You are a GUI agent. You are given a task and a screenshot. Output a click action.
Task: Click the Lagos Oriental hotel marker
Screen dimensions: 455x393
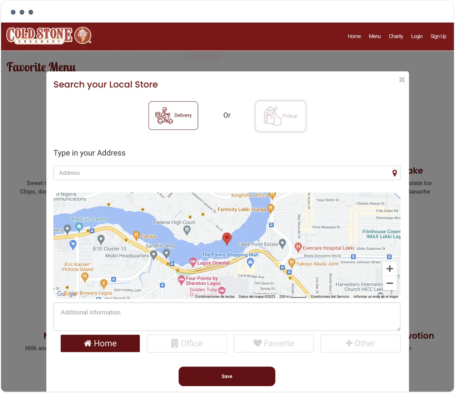point(193,262)
